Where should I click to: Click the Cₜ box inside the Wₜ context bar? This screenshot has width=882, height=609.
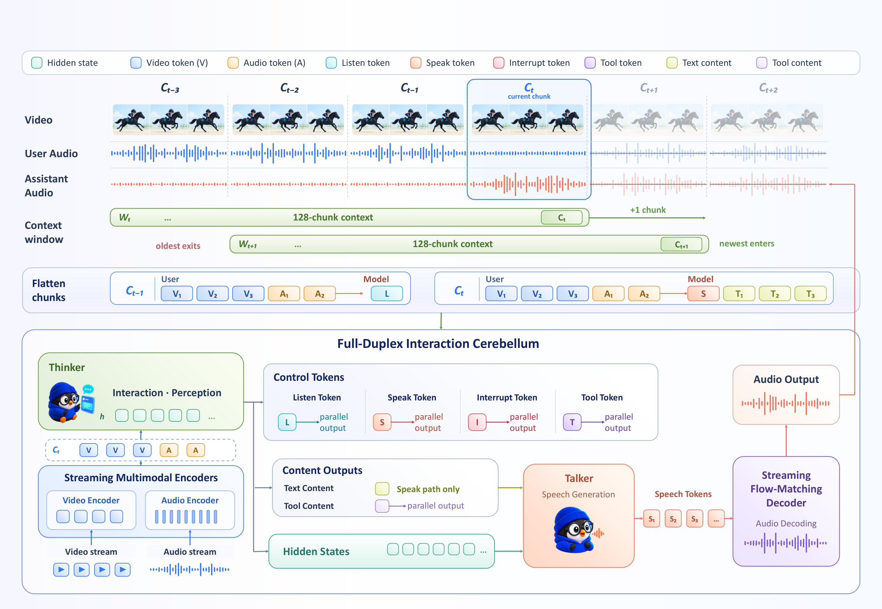[x=561, y=217]
